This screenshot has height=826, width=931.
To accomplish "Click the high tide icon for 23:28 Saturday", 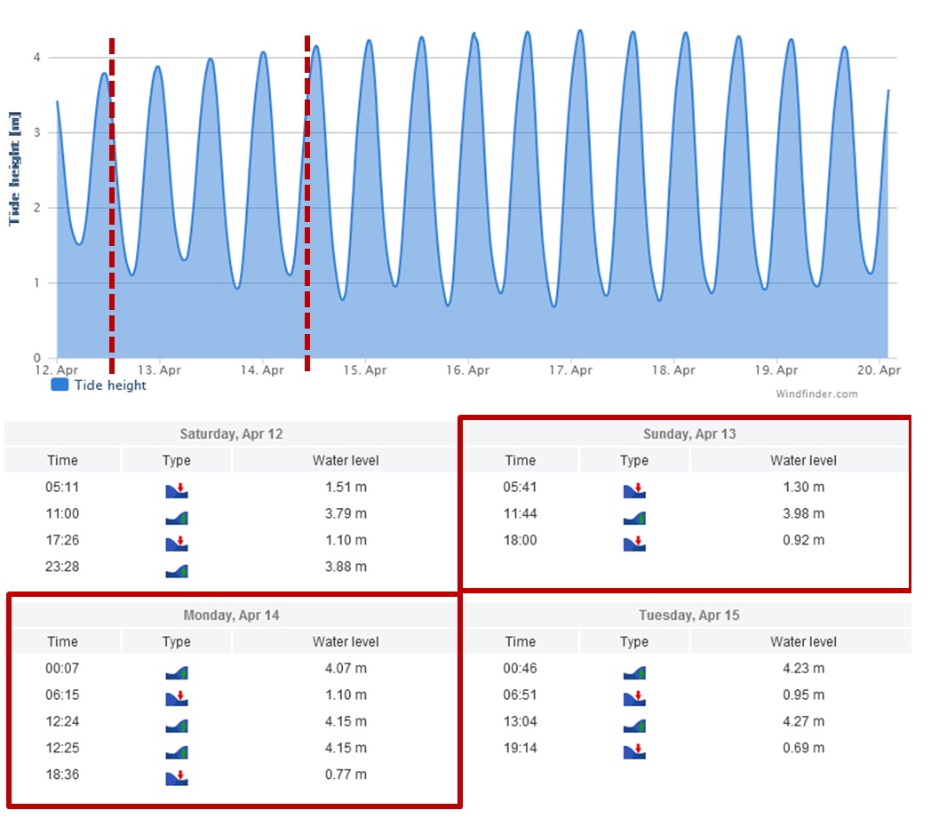I will point(177,570).
